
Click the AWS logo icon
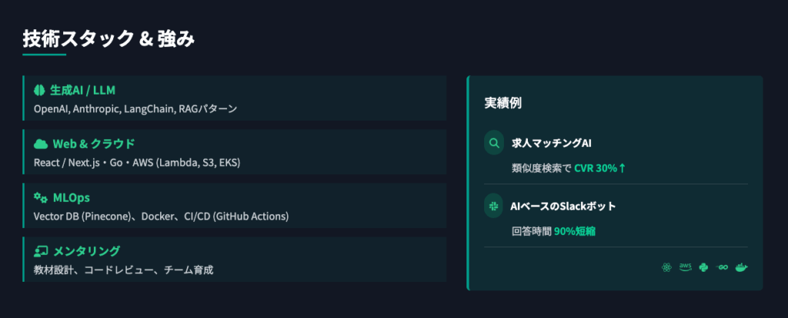[685, 268]
